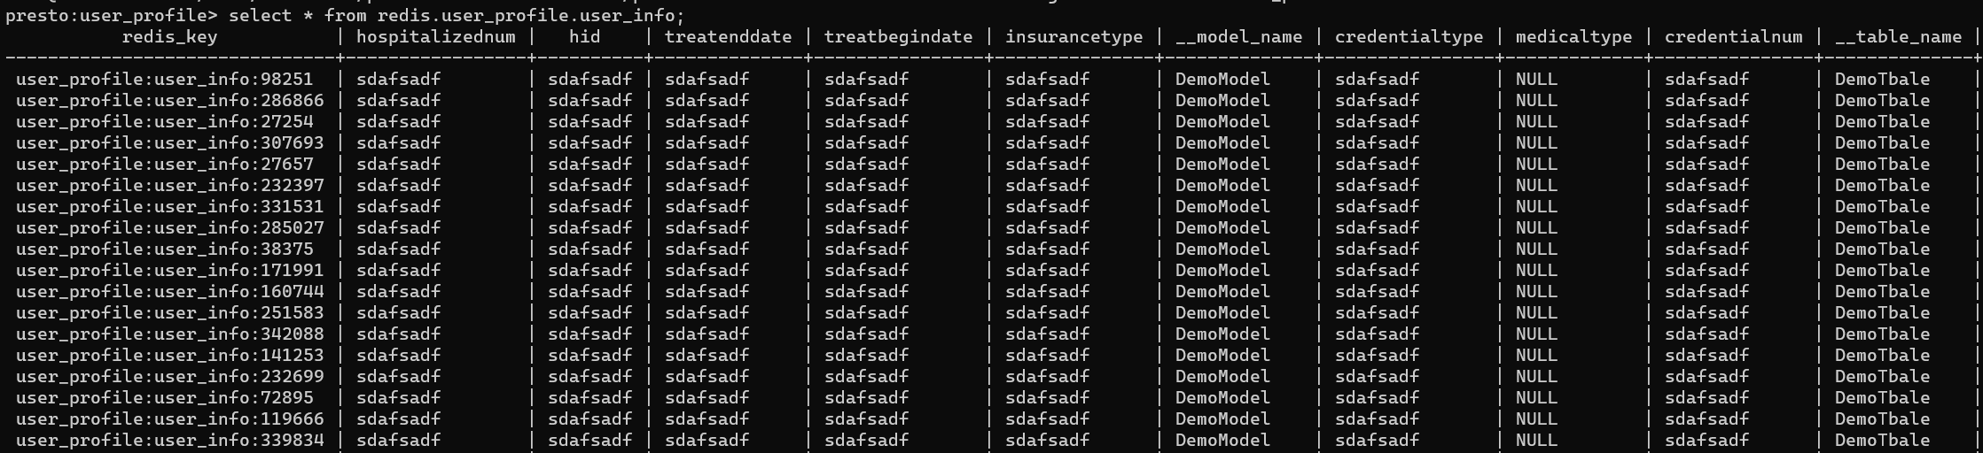Click the key user_profile:user_info:339834
This screenshot has width=1983, height=453.
pos(169,441)
